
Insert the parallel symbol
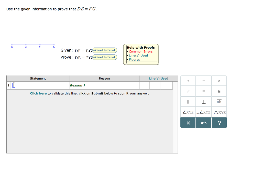coord(188,102)
